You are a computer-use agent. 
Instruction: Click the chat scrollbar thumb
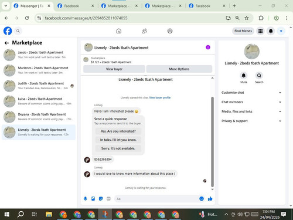click(x=212, y=142)
